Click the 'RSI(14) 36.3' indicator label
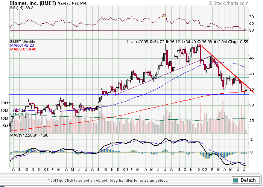The image size is (263, 187). point(22,8)
